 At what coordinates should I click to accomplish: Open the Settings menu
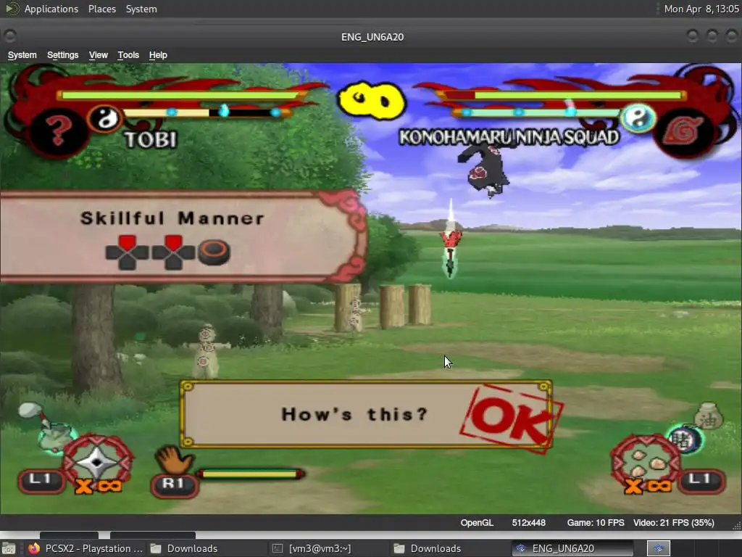pos(62,55)
